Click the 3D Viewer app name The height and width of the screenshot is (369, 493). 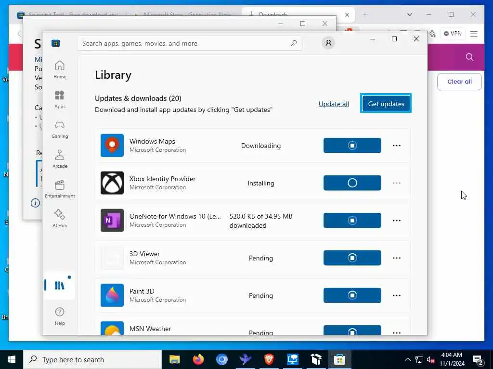(x=144, y=254)
